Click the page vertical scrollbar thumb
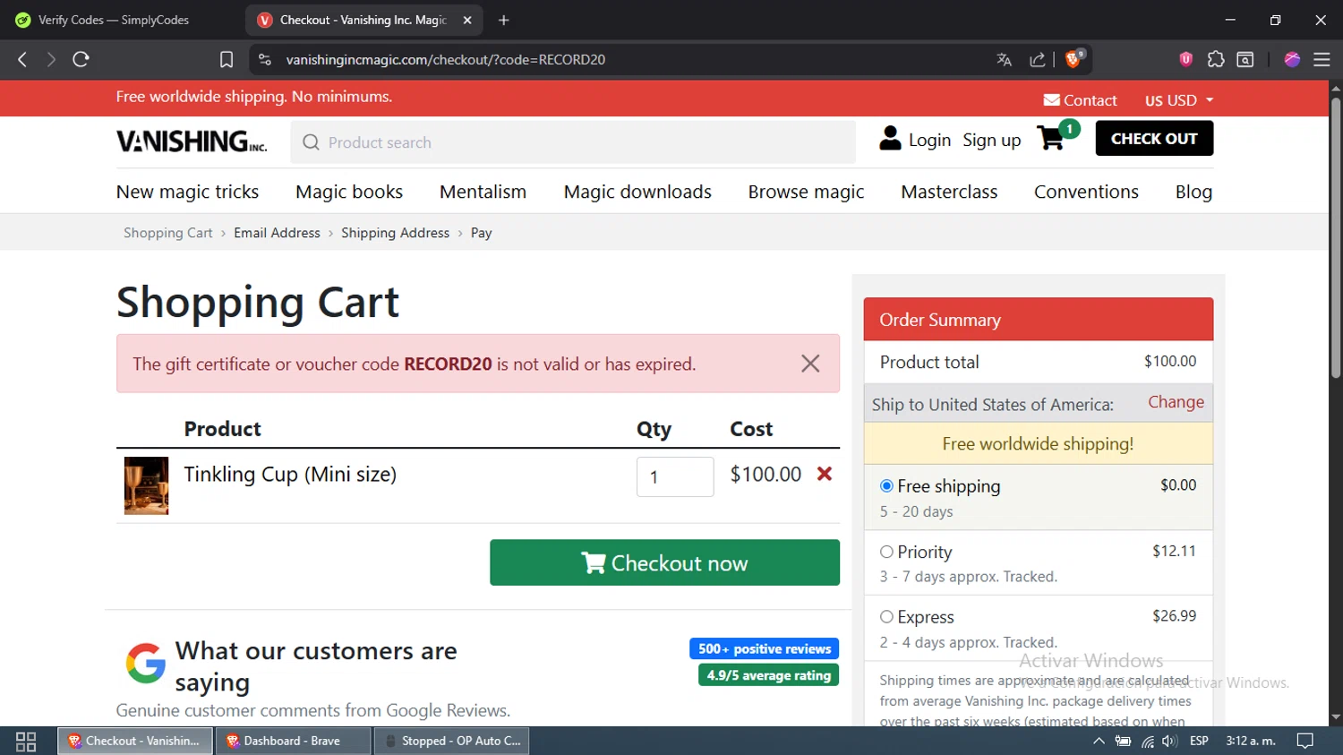 (1336, 237)
